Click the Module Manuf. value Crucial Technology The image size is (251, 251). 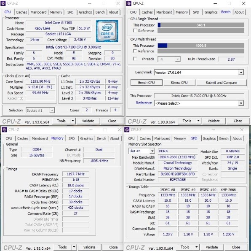(178, 163)
